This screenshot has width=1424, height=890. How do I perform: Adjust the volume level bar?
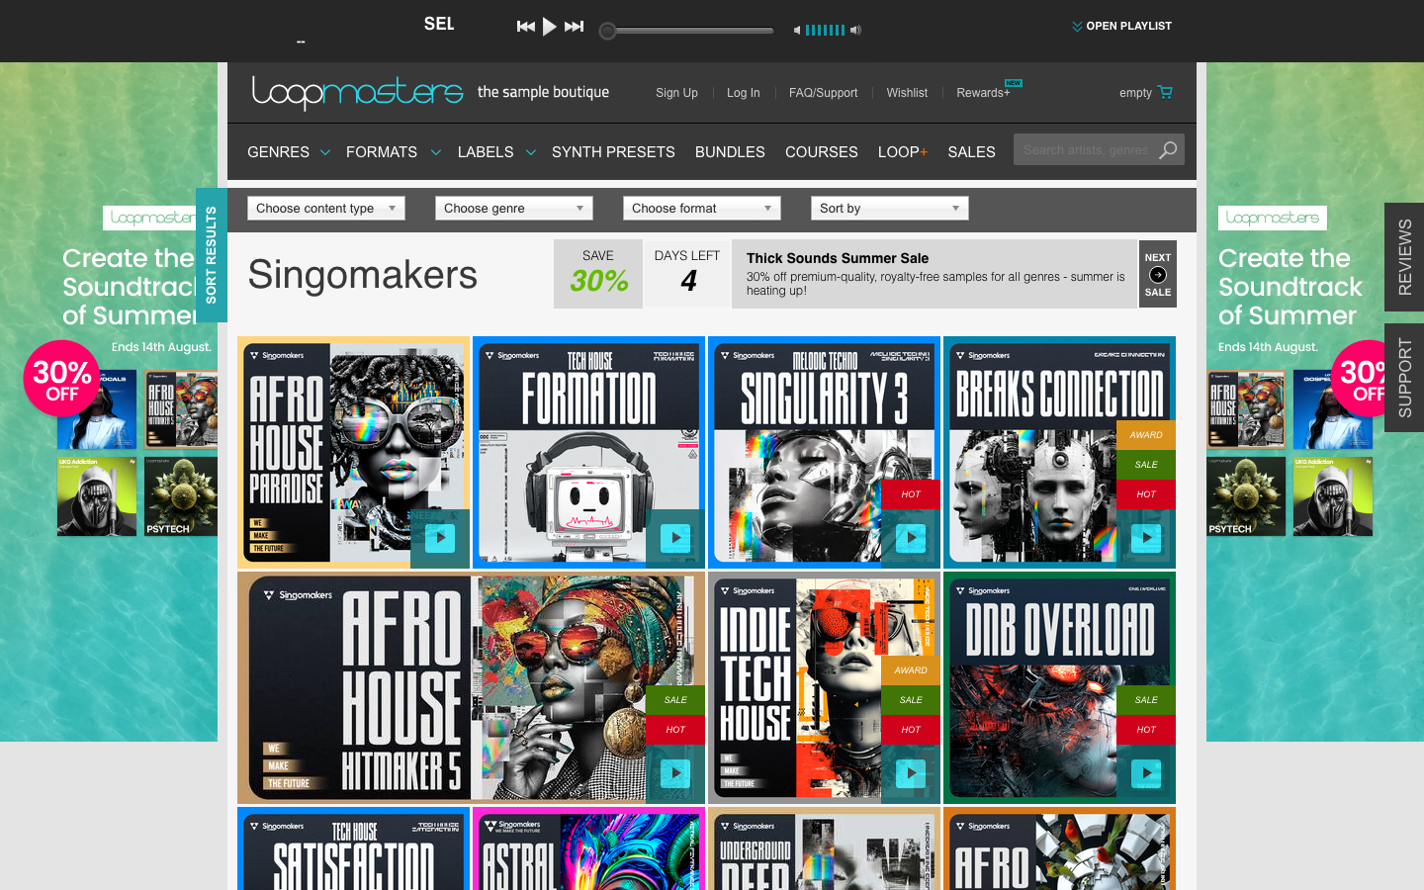(825, 31)
